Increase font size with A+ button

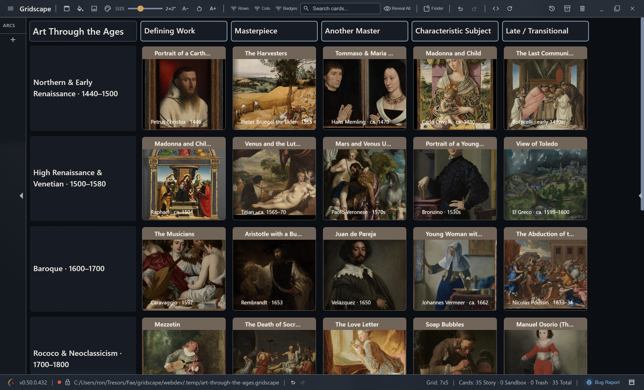[213, 9]
